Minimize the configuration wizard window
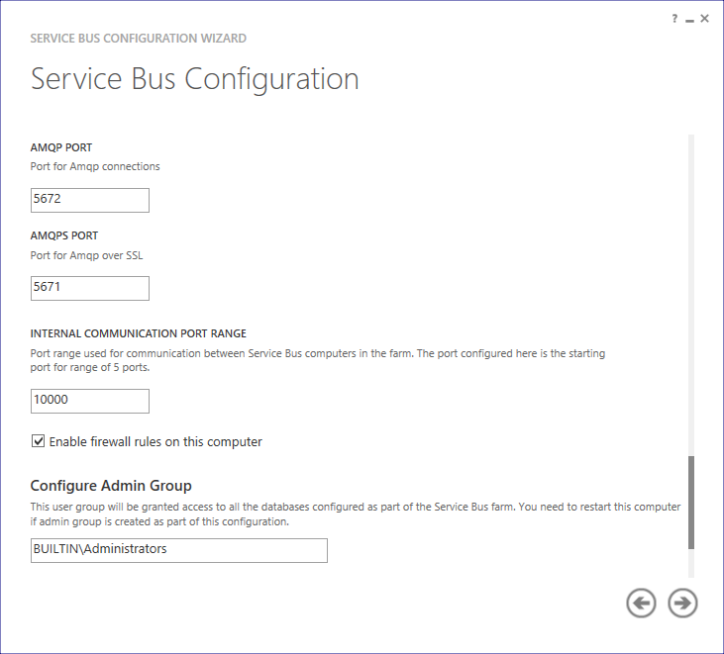The height and width of the screenshot is (654, 724). coord(690,19)
